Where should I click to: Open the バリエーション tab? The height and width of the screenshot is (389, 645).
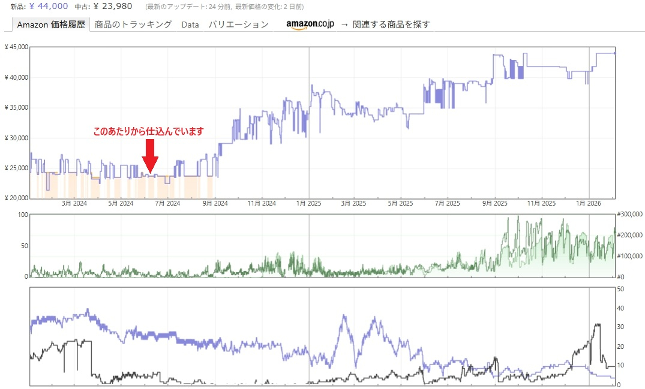[x=238, y=25]
